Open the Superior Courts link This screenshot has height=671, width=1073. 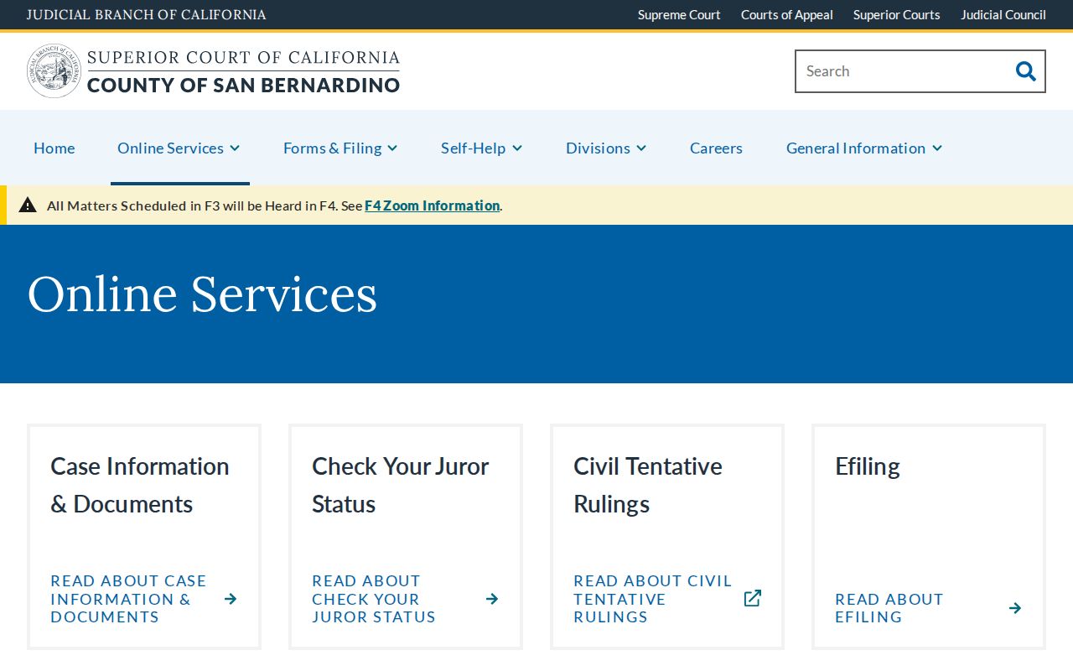897,15
